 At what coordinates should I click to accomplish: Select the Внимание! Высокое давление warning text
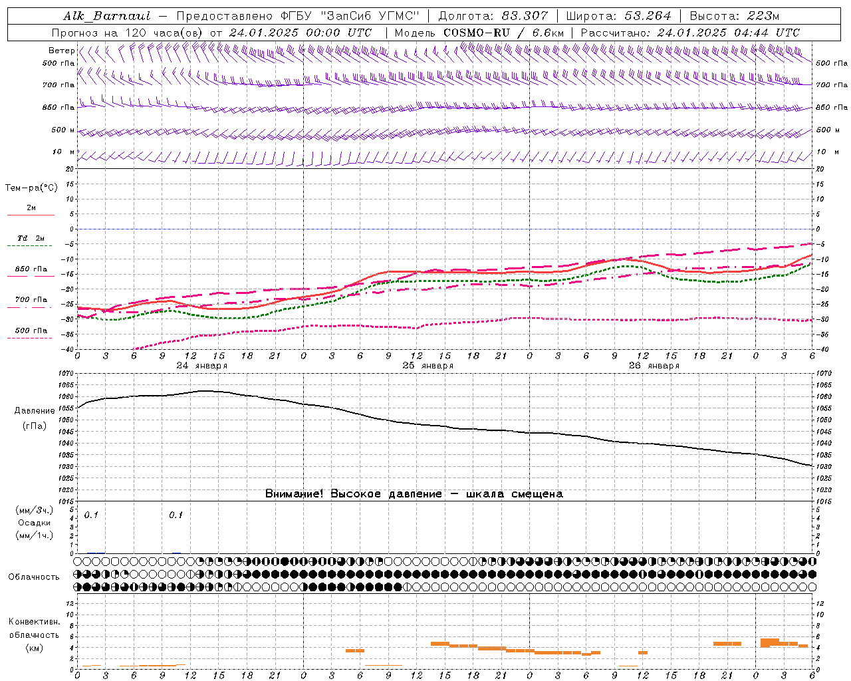(x=414, y=493)
